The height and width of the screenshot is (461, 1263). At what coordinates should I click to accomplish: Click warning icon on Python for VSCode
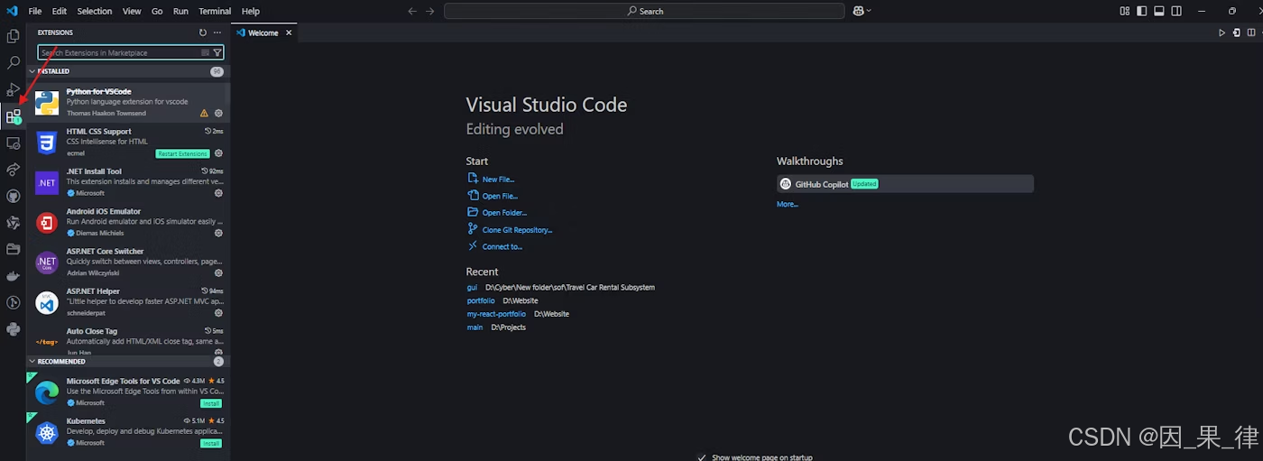(x=204, y=114)
